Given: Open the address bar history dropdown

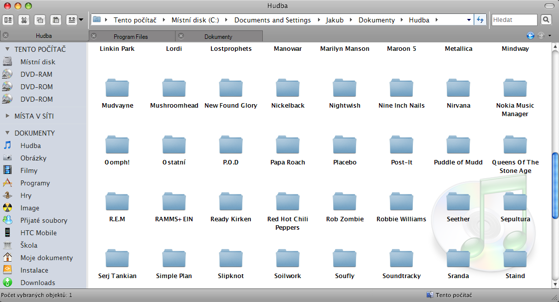Looking at the screenshot, I should coord(469,20).
